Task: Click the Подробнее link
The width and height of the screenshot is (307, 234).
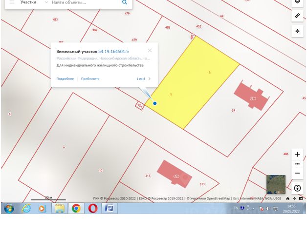Action: point(65,78)
